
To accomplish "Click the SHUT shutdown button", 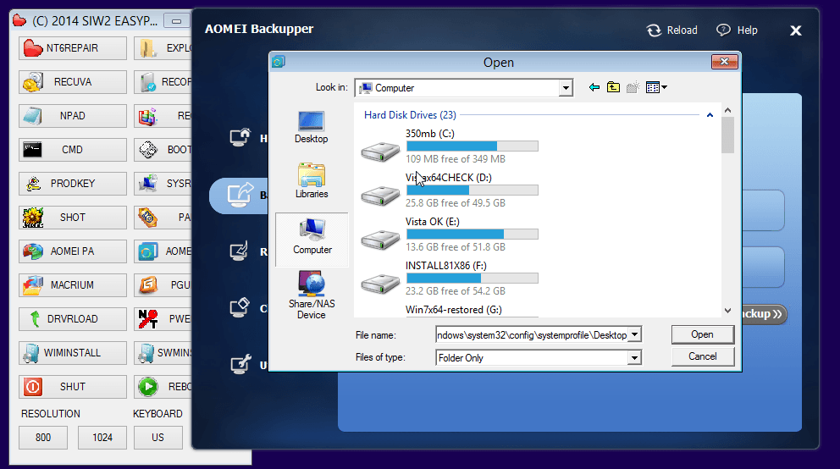I will coord(72,387).
